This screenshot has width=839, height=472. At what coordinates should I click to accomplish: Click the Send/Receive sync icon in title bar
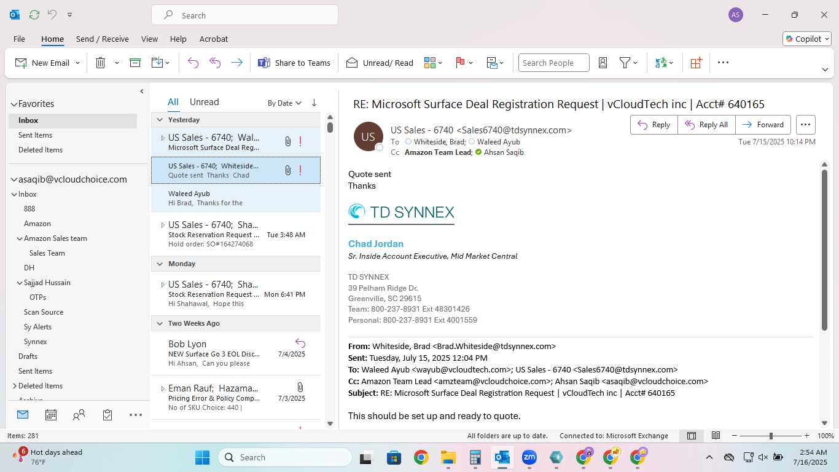coord(34,15)
